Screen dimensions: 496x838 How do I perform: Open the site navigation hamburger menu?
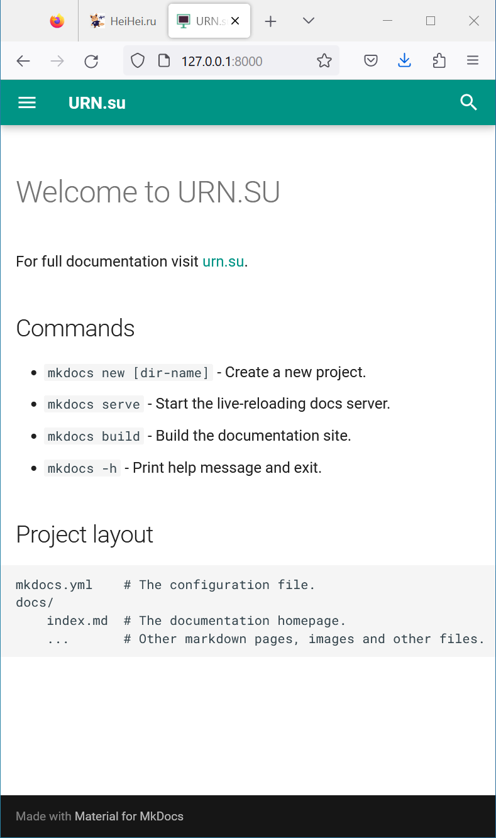point(27,102)
